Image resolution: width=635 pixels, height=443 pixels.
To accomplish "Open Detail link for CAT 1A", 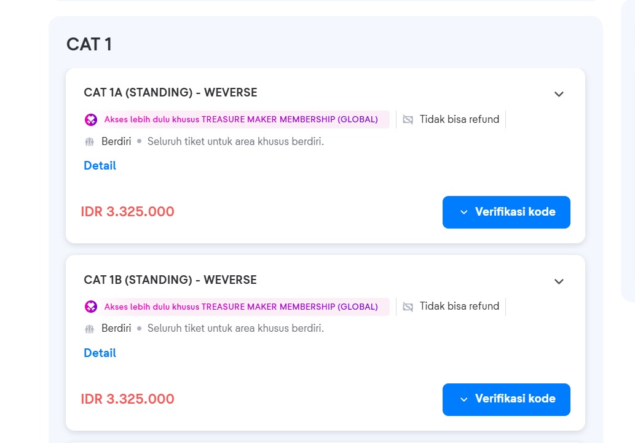I will [100, 166].
